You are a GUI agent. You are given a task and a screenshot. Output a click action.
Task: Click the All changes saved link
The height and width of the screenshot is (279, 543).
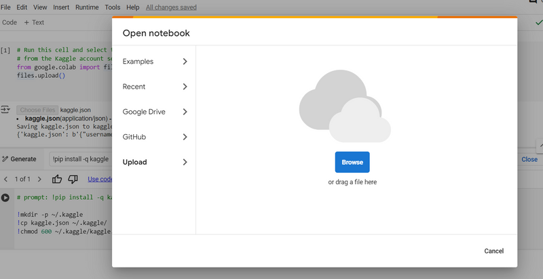[171, 7]
